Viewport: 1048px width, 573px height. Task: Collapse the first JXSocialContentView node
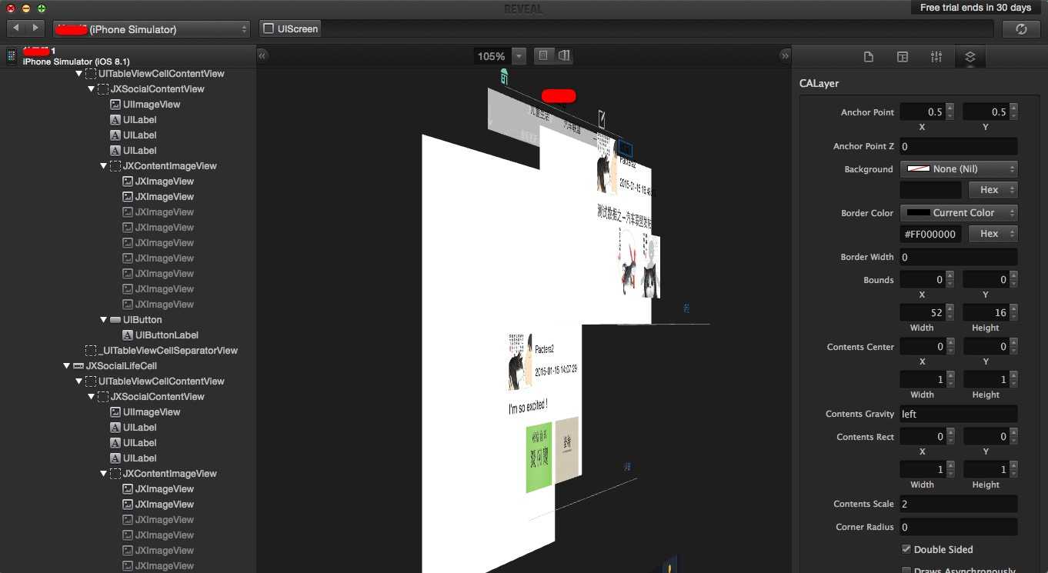pyautogui.click(x=92, y=89)
